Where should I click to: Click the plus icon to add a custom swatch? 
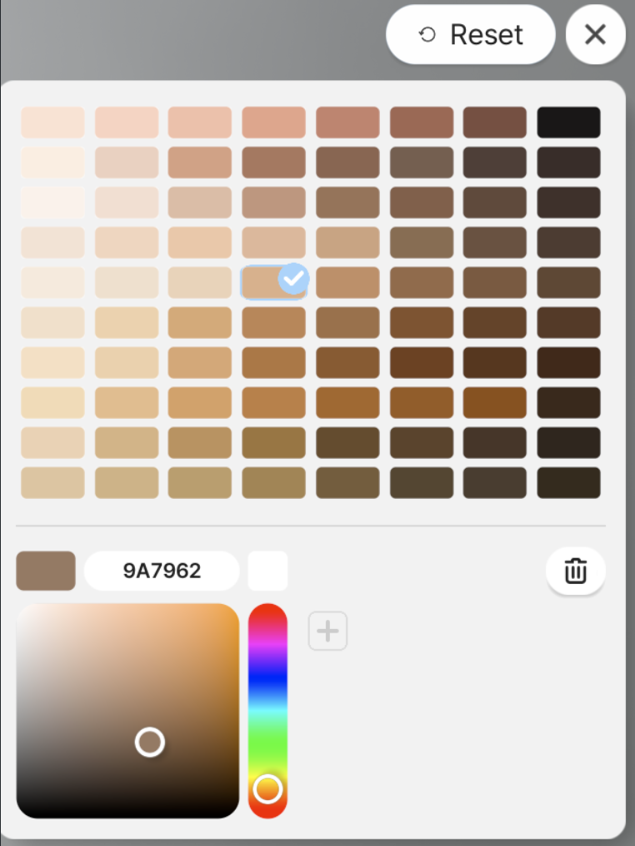327,632
